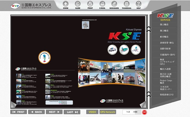The image size is (190, 117).
Task: Click the red GO button
Action: click(x=144, y=112)
